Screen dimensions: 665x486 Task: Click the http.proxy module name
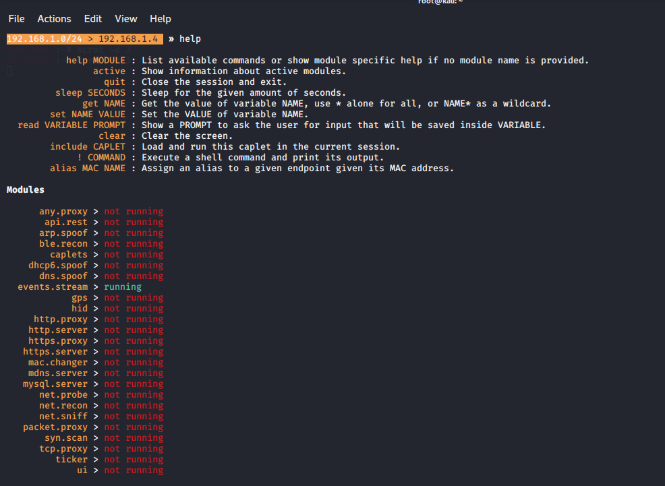pyautogui.click(x=61, y=320)
